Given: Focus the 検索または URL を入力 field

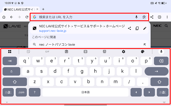Looking at the screenshot, I should (89, 17).
